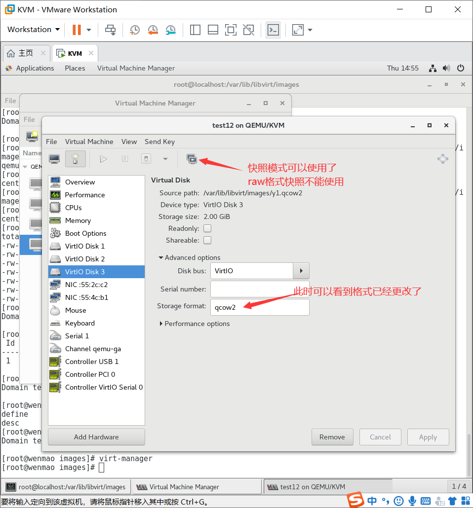This screenshot has width=473, height=508.
Task: Open File menu in test12 window
Action: [51, 142]
